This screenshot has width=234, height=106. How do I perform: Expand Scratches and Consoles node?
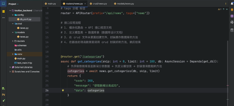[x=10, y=72]
